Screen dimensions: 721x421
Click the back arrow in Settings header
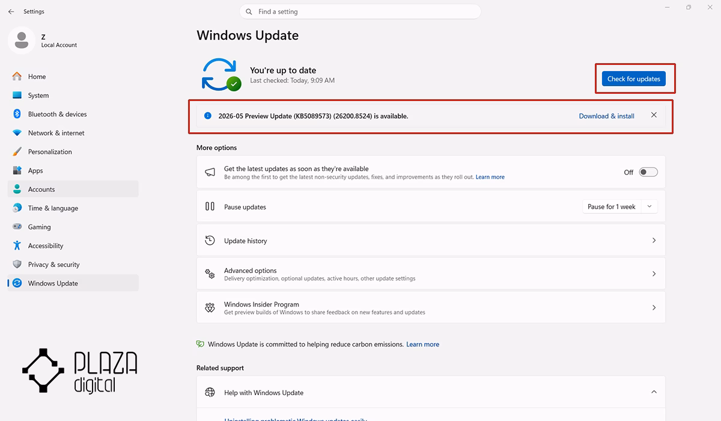click(x=11, y=11)
